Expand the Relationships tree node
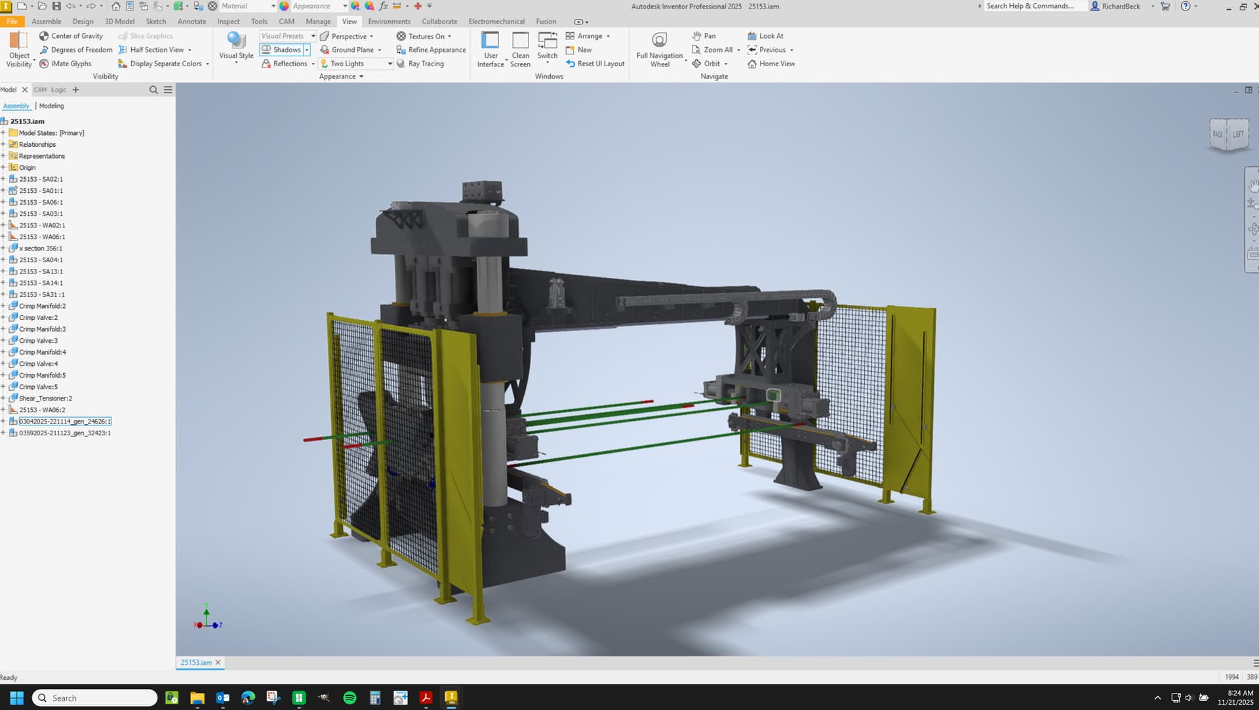 point(3,144)
